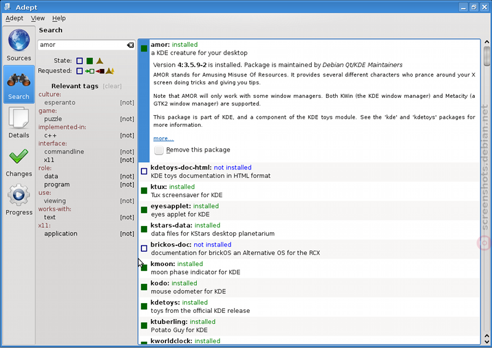492x348 pixels.
Task: Click kodo's green status square
Action: click(144, 286)
